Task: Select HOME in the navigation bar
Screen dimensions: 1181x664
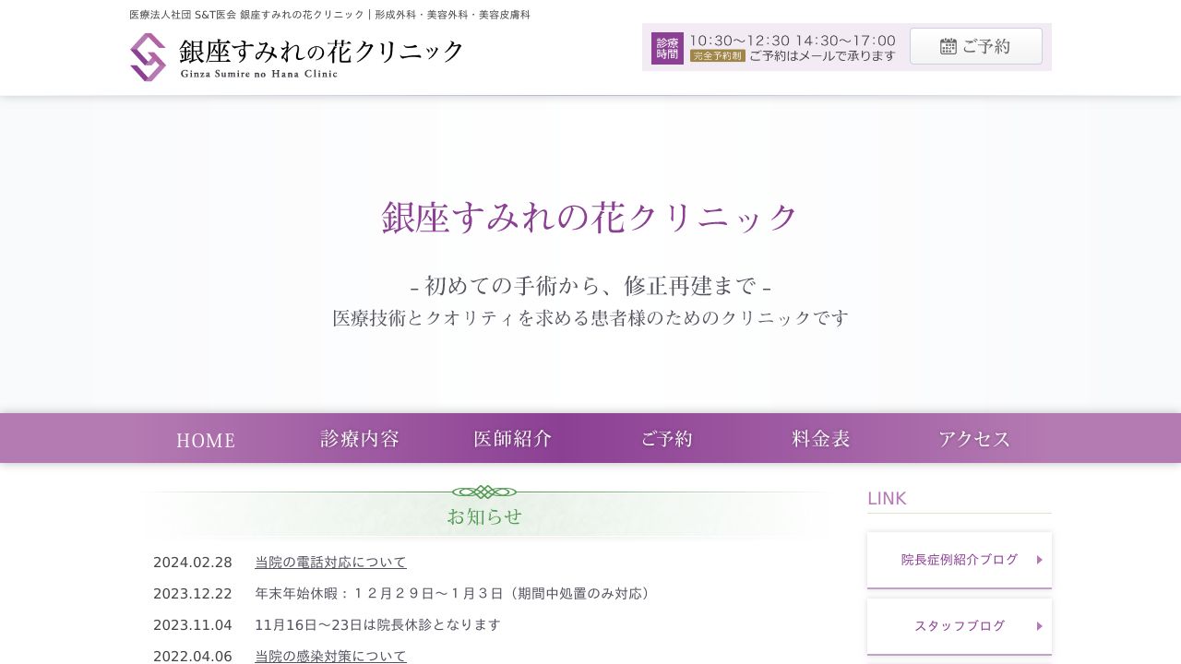Action: [205, 440]
